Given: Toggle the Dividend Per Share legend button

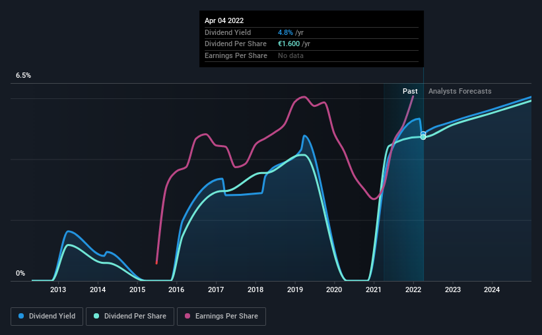Looking at the screenshot, I should click(x=130, y=317).
